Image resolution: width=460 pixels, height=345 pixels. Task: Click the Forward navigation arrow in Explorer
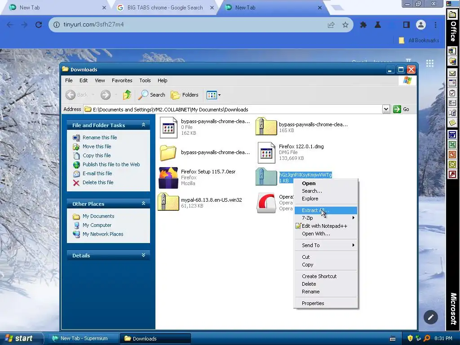click(106, 95)
